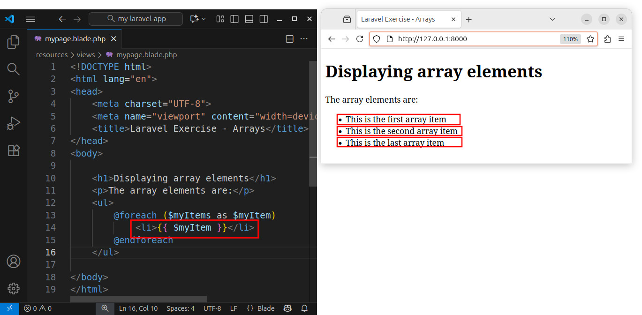Click the @endforeach directive on line 15
Image resolution: width=642 pixels, height=315 pixels.
(x=144, y=240)
